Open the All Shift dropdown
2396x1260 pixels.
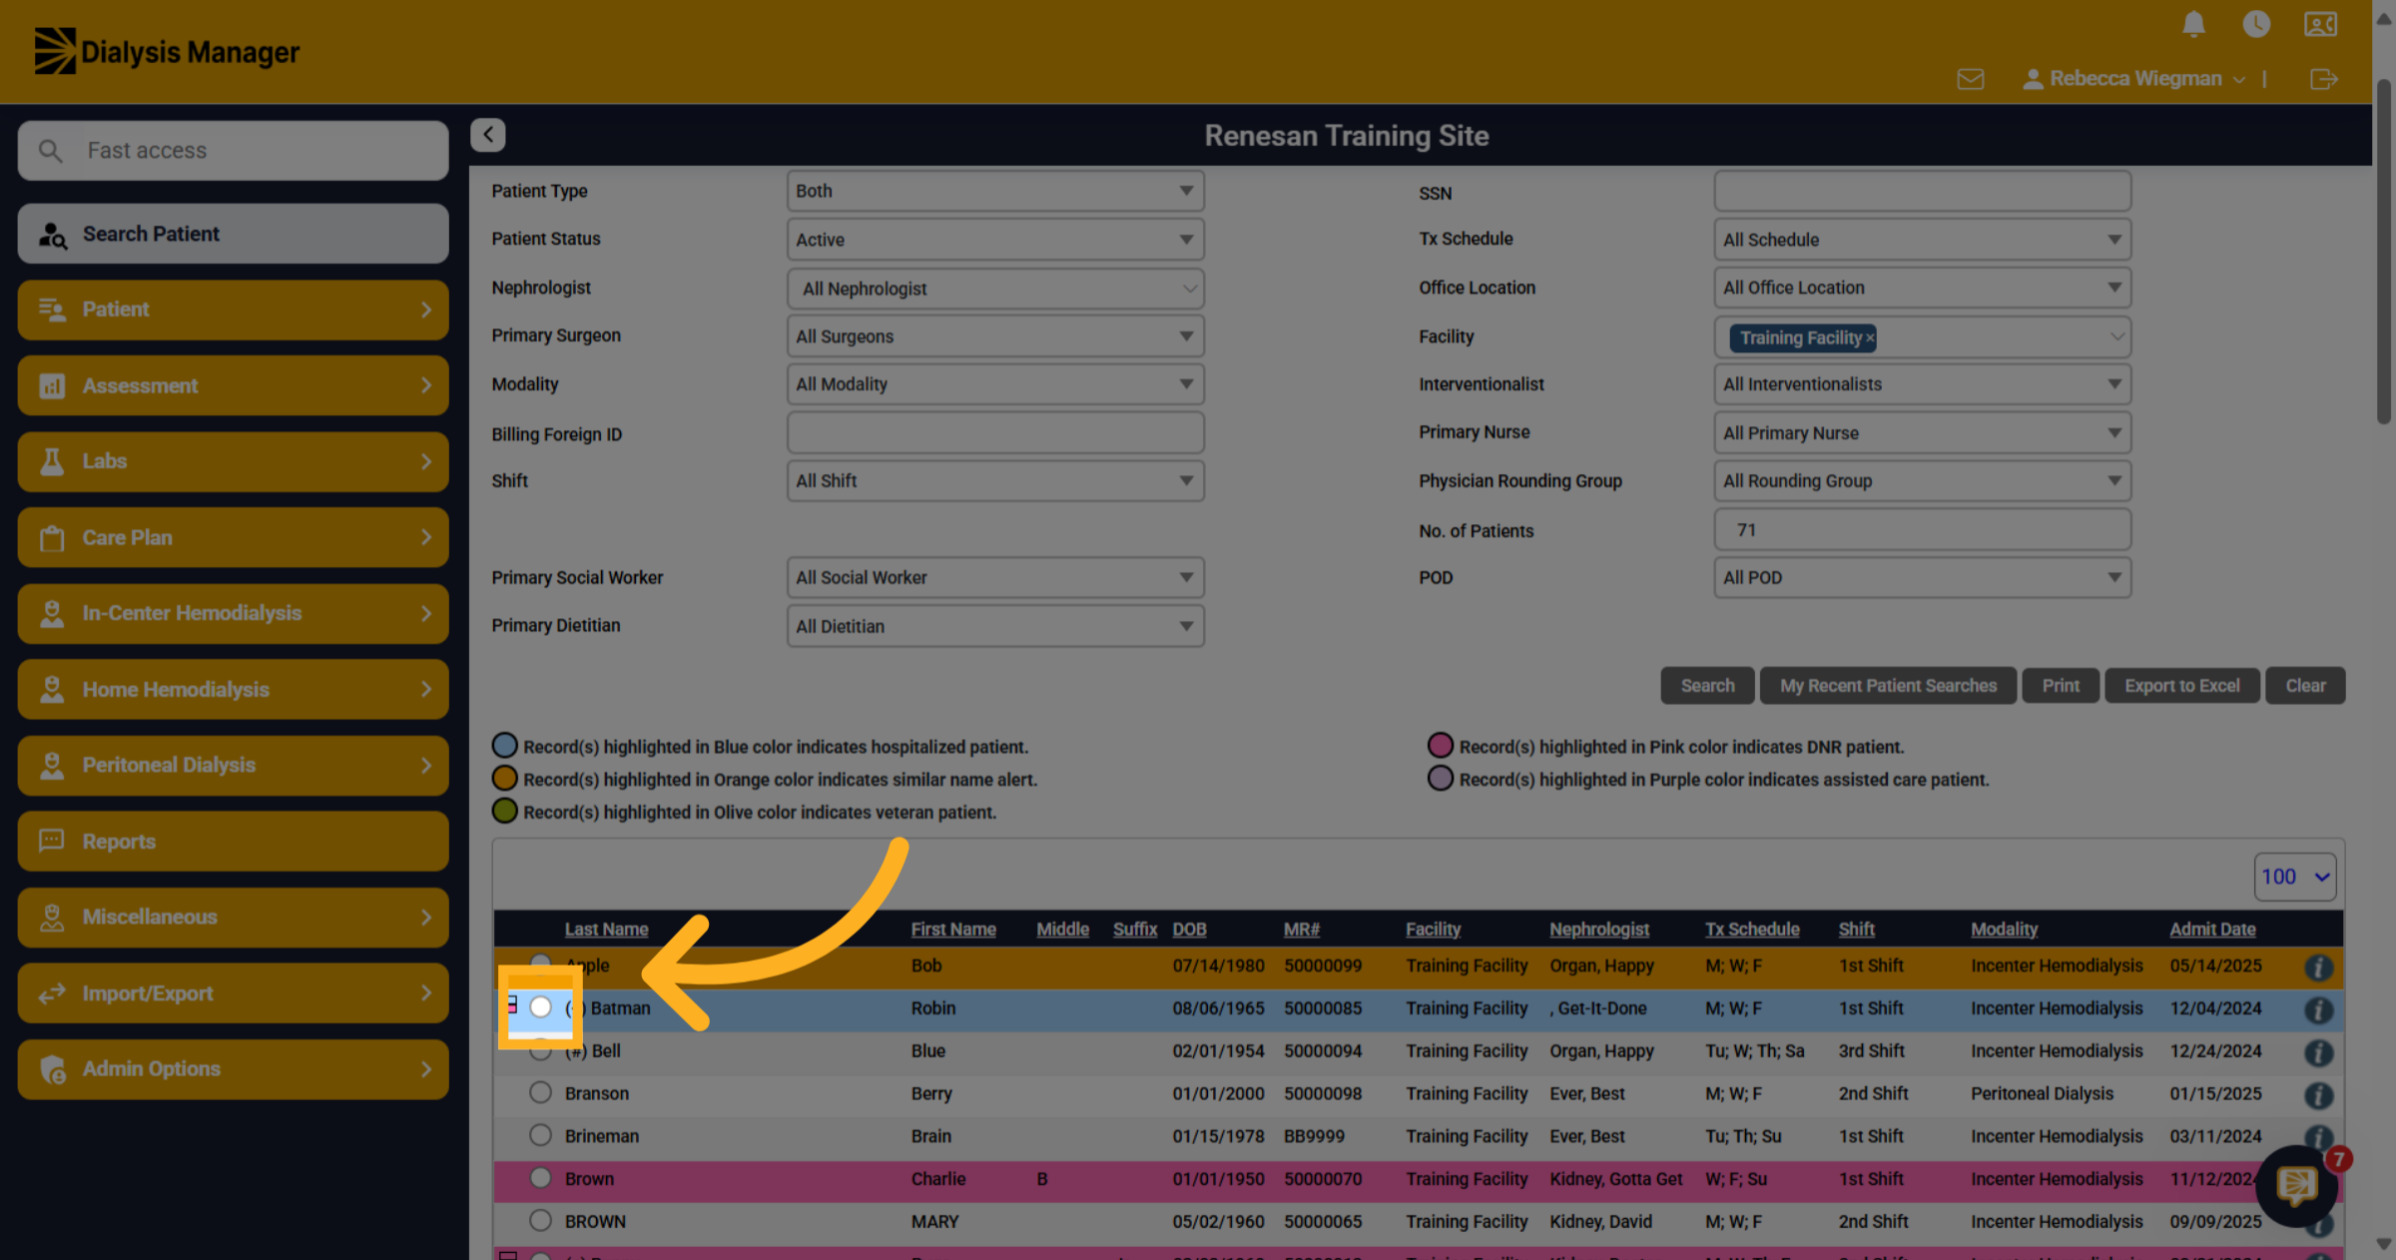995,481
